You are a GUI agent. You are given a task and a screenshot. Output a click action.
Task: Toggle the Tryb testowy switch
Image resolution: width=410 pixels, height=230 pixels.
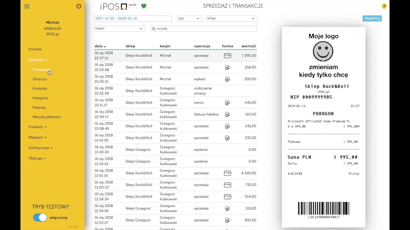40,218
